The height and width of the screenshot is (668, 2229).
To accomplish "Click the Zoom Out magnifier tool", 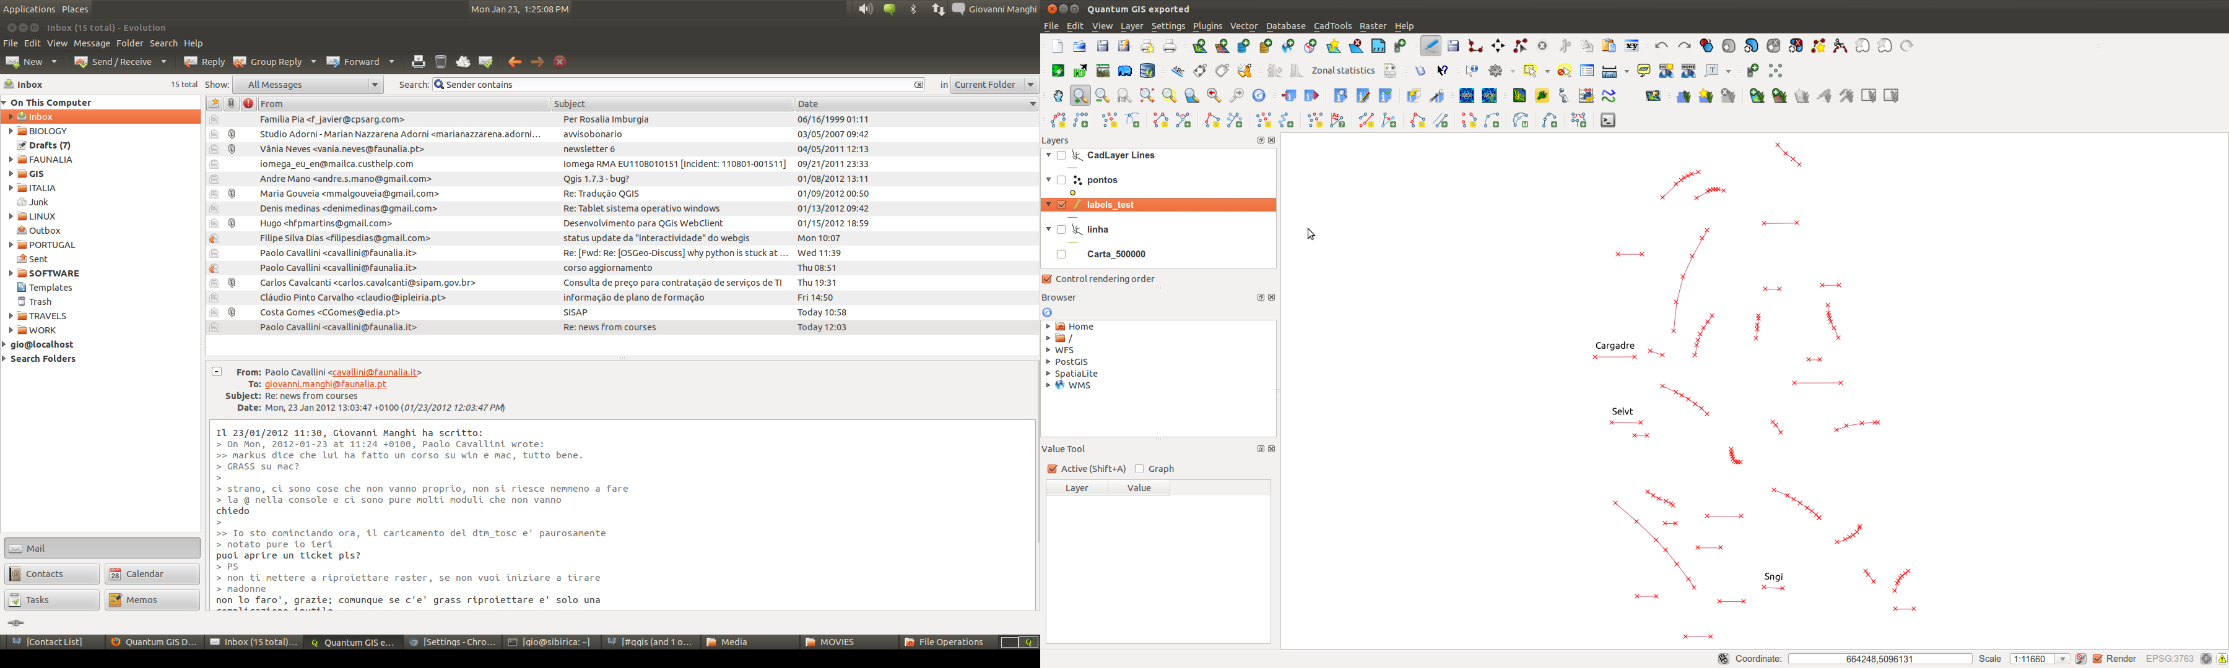I will pos(1102,96).
